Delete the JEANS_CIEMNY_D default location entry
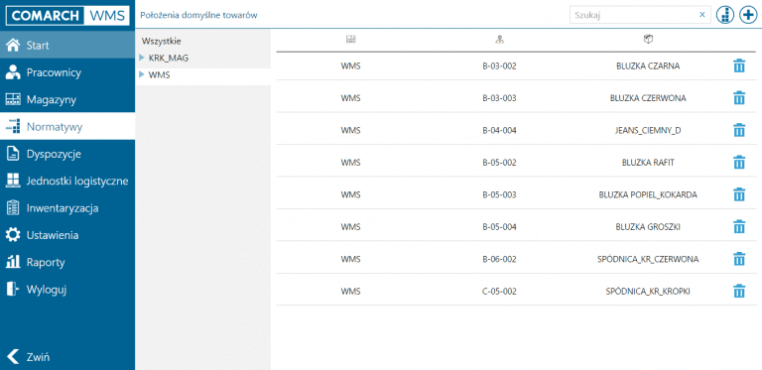 tap(738, 130)
